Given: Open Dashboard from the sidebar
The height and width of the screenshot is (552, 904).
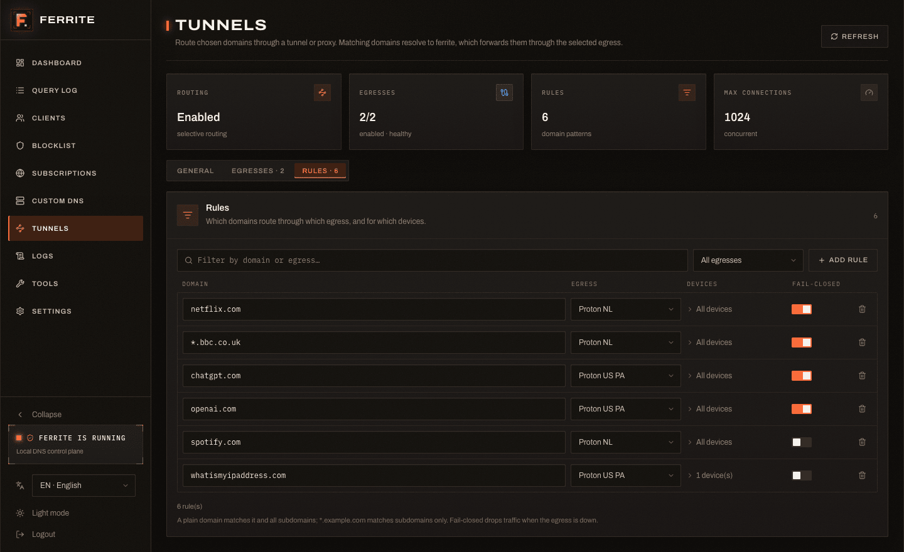Looking at the screenshot, I should click(x=75, y=63).
